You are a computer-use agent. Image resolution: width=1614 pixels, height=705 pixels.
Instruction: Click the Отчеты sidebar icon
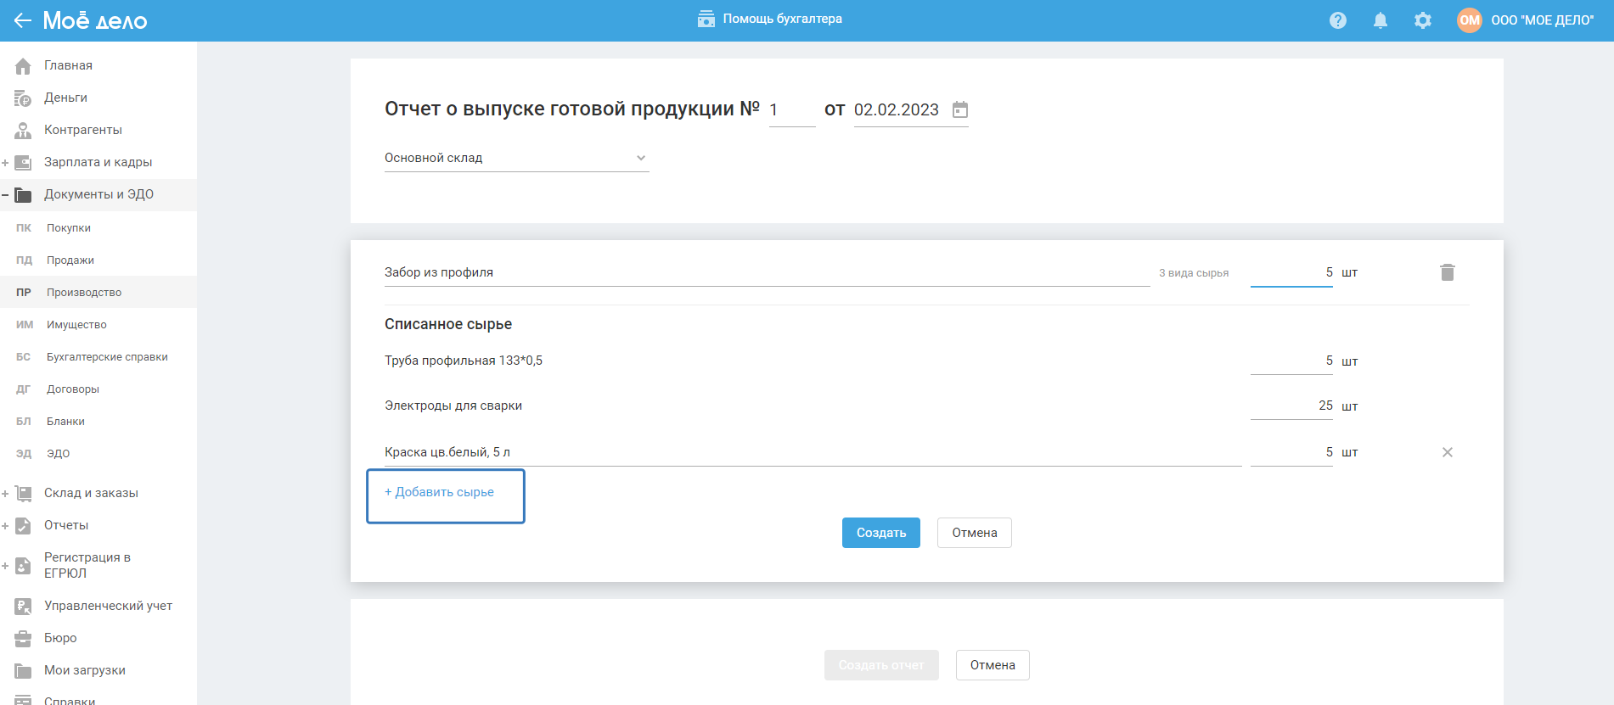pyautogui.click(x=23, y=525)
